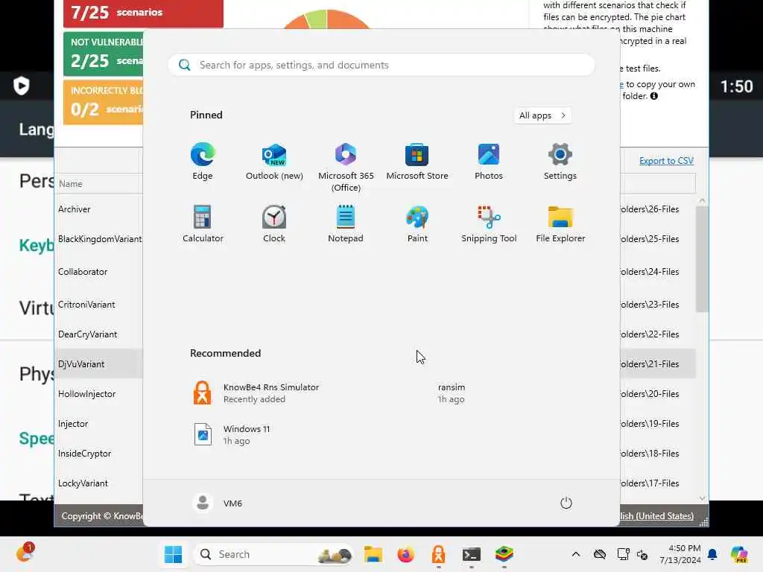Open Terminal from taskbar
Viewport: 763px width, 572px height.
(471, 554)
